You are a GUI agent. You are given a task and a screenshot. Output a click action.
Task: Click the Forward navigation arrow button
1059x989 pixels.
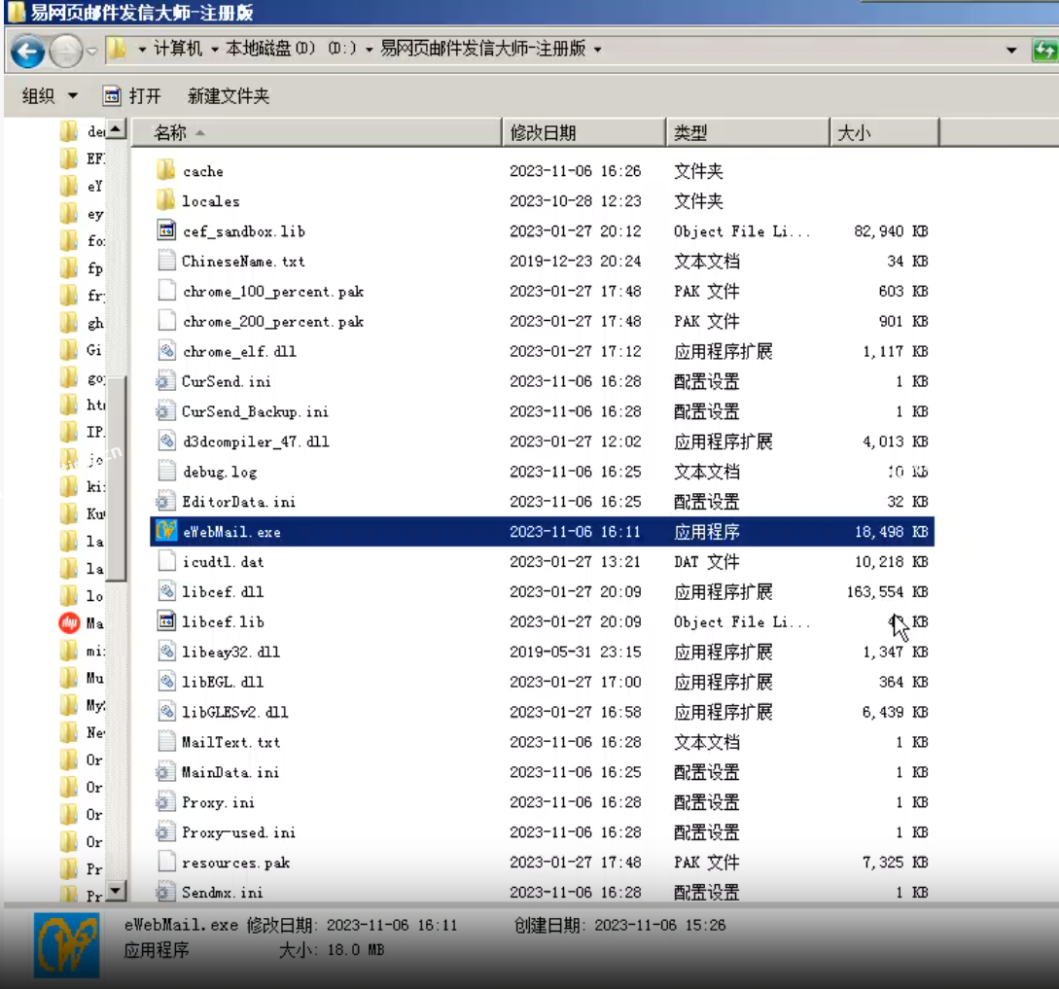coord(66,52)
